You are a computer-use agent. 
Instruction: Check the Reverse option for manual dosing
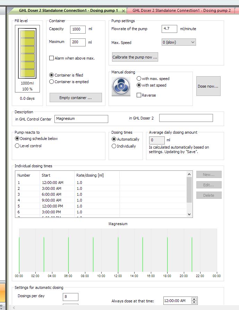coord(139,95)
